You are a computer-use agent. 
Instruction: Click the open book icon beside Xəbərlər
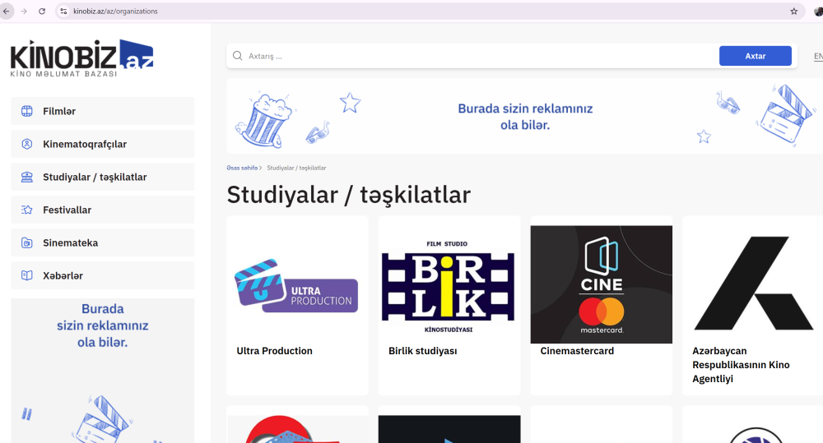coord(27,275)
